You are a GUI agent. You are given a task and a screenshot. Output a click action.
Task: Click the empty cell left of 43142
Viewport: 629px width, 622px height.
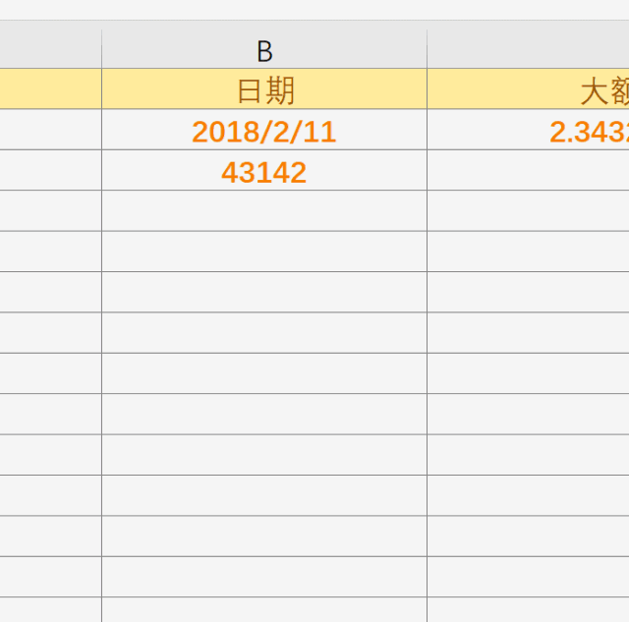pyautogui.click(x=50, y=171)
